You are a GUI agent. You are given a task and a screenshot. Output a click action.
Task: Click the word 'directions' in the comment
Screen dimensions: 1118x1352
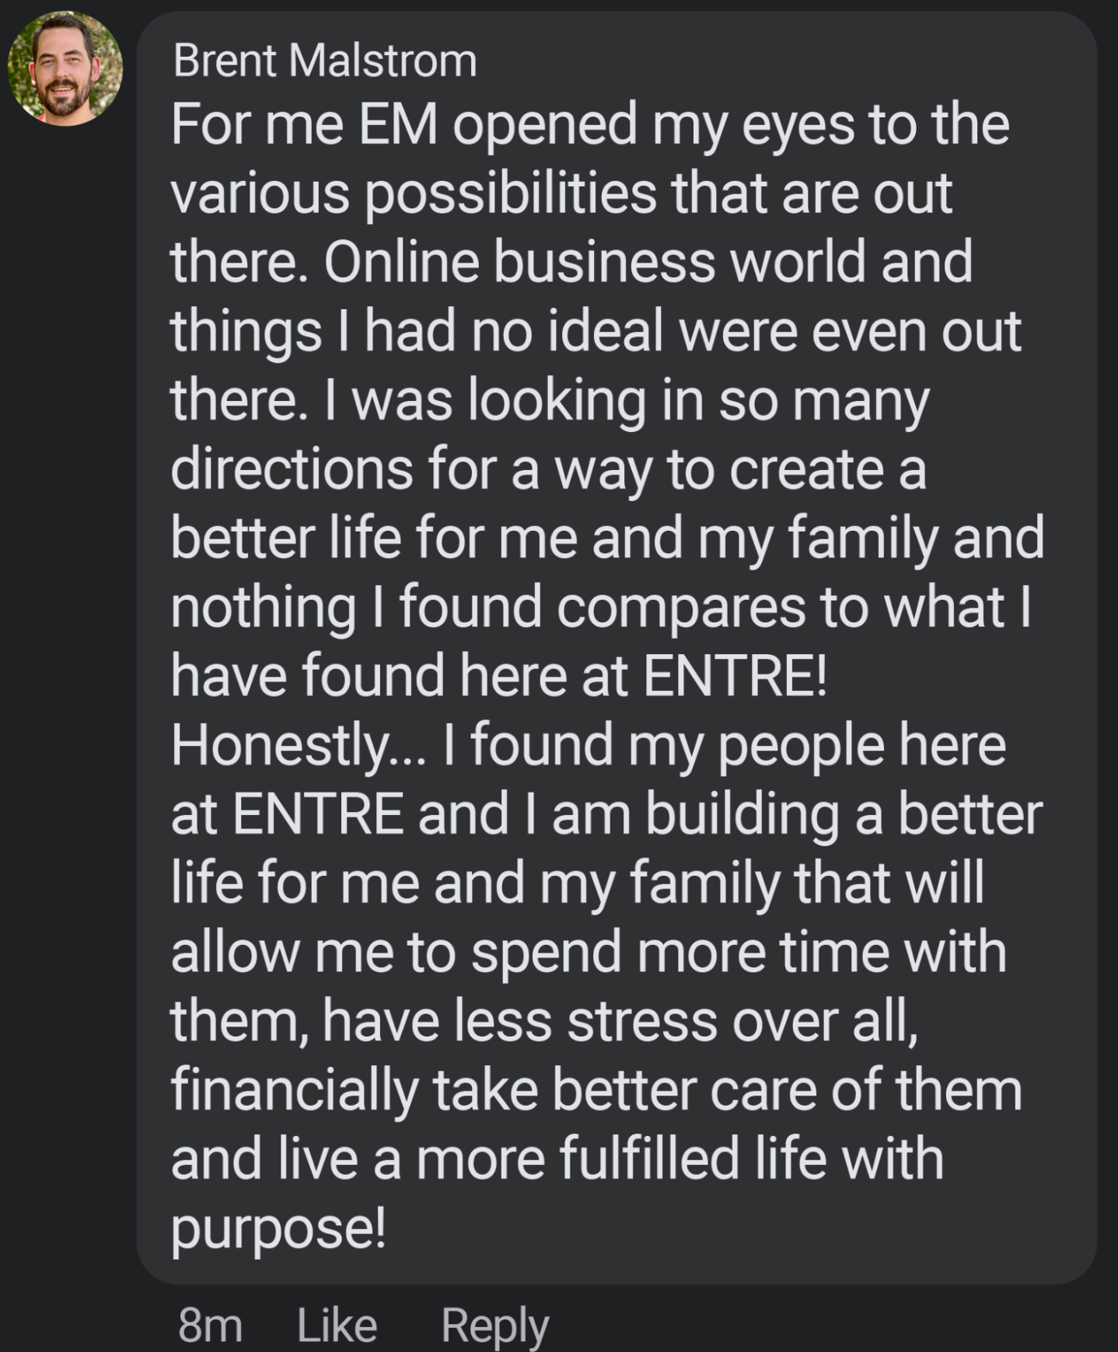tap(292, 469)
